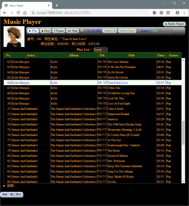Start playback with the Play button
The height and width of the screenshot is (206, 189).
click(x=33, y=31)
